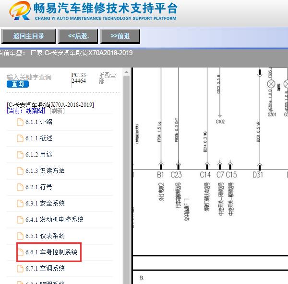Click document icon beside 6.4.1 发动机电控系统

[20, 220]
